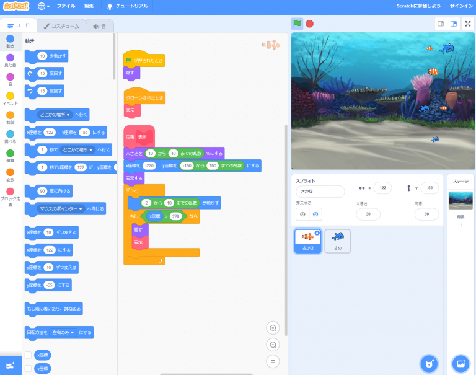Switch to the 音 tab
Viewport: 476px width, 375px height.
tap(100, 26)
